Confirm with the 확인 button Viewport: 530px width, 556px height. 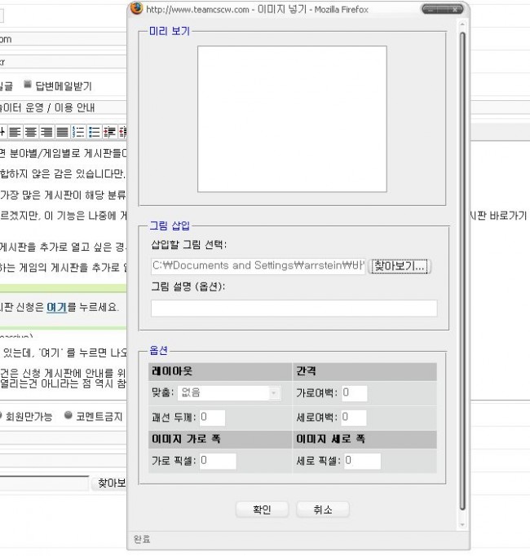coord(262,510)
